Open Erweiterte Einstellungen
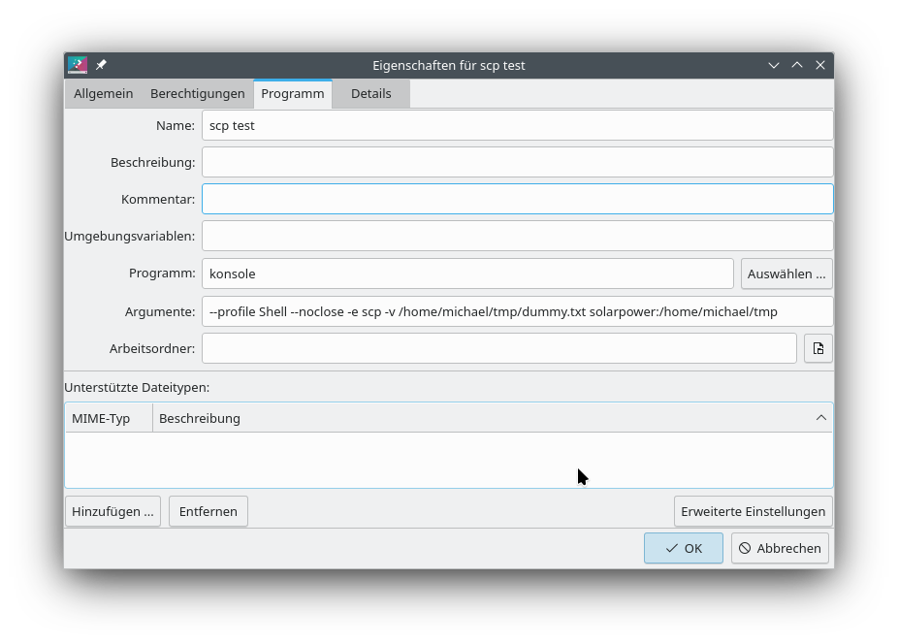 (753, 511)
